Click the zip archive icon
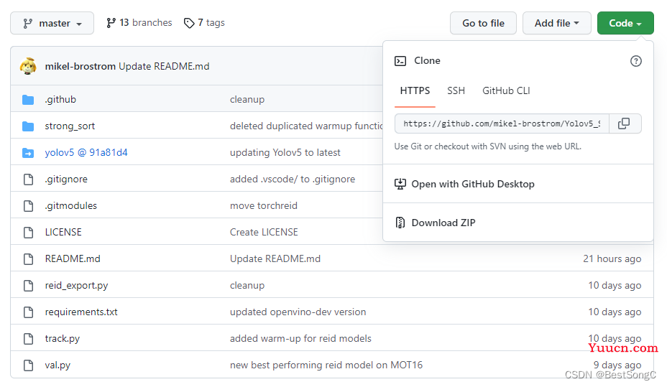 tap(400, 223)
